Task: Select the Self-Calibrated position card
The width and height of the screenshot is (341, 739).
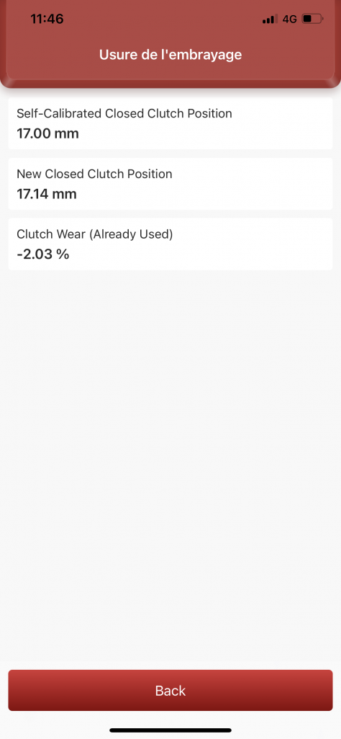Action: (170, 123)
